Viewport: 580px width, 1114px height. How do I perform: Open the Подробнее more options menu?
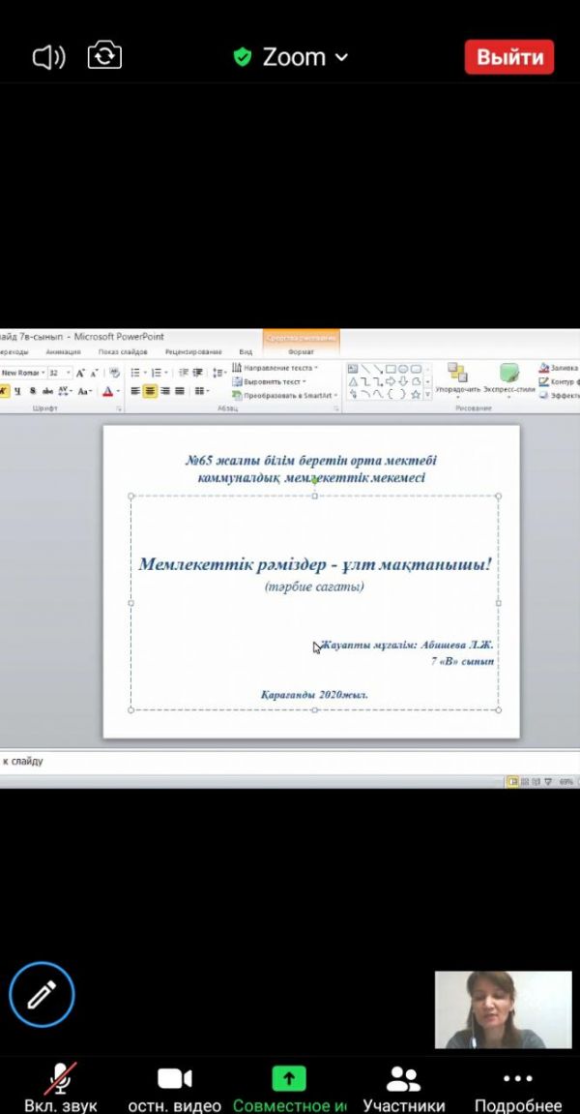tap(517, 1088)
